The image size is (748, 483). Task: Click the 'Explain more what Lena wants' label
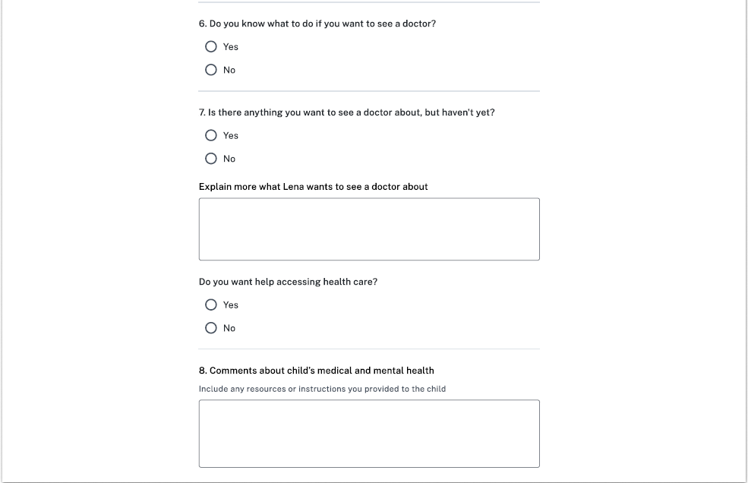coord(314,187)
